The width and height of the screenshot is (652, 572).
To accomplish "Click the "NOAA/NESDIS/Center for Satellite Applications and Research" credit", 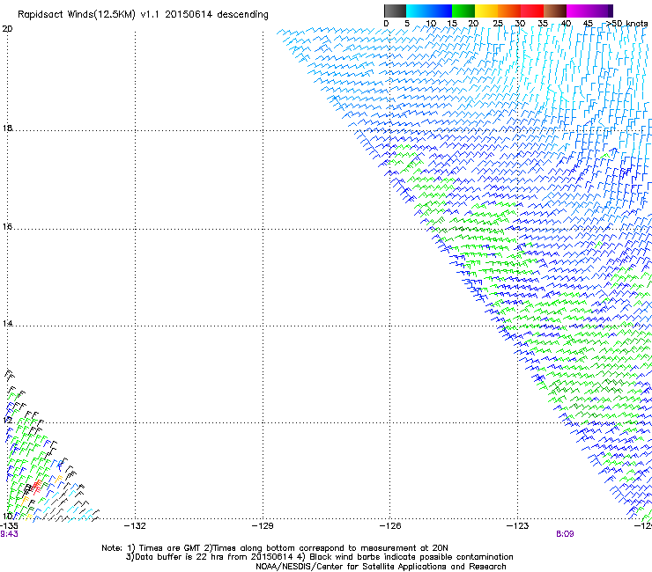I will [x=381, y=567].
